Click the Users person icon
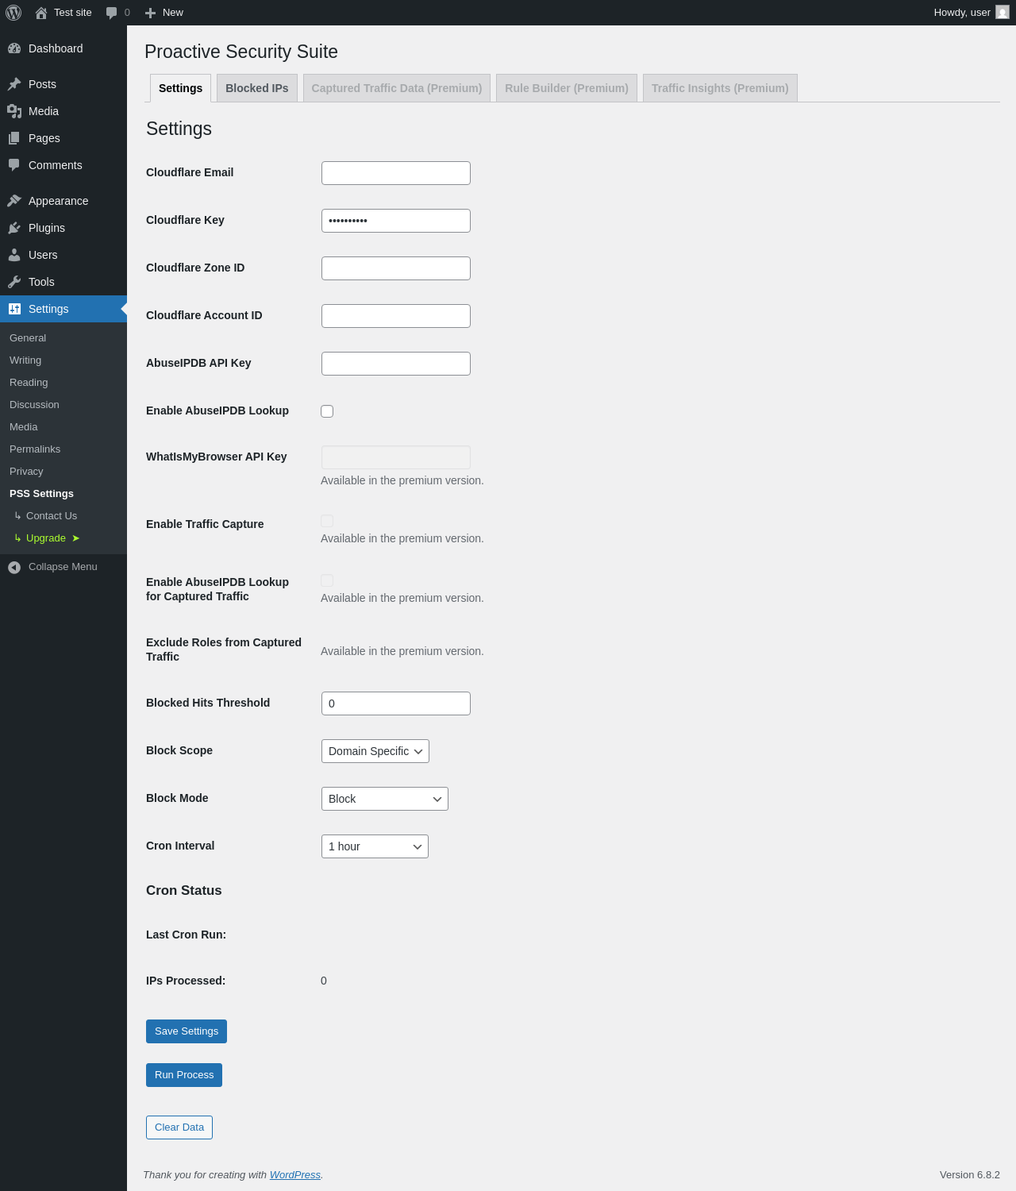This screenshot has height=1191, width=1016. coord(14,255)
